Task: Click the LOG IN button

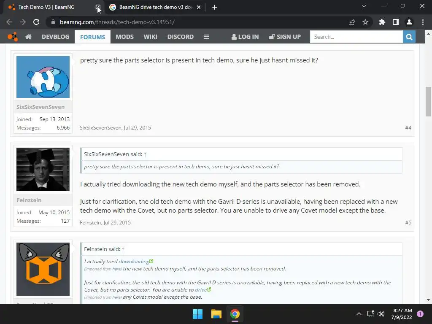Action: [245, 37]
